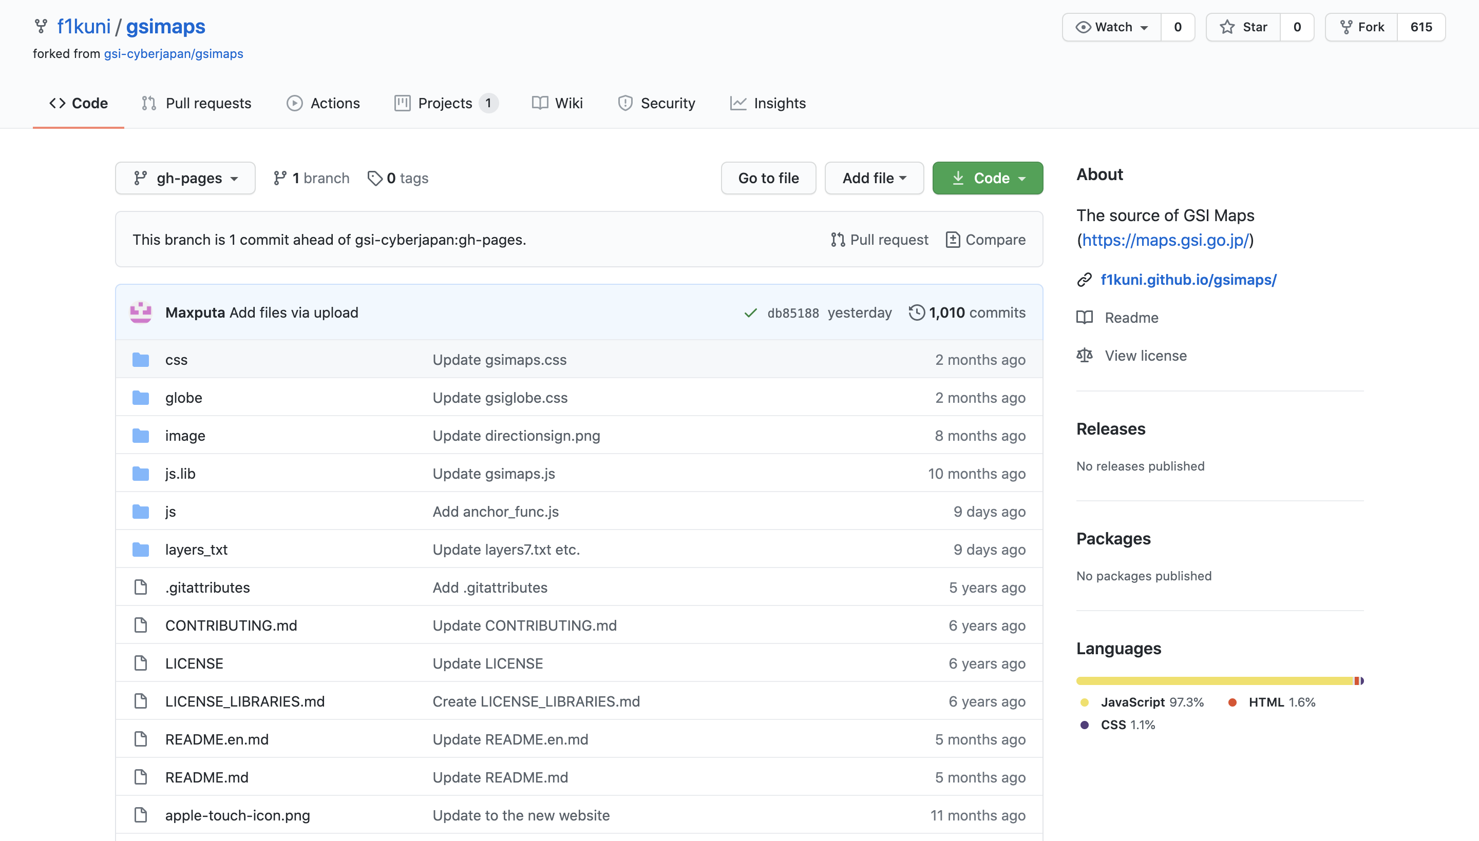Open the Insights tab
Viewport: 1479px width, 841px height.
pyautogui.click(x=768, y=103)
